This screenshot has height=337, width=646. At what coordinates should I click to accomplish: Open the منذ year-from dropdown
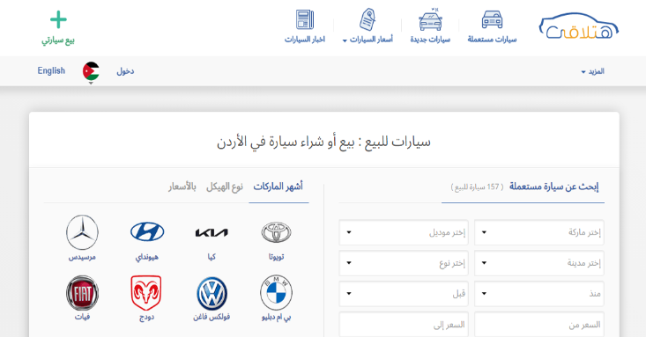pos(539,294)
